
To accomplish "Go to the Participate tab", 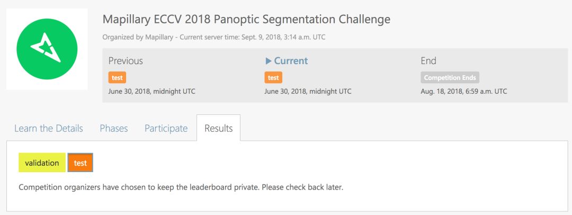I will pos(166,128).
